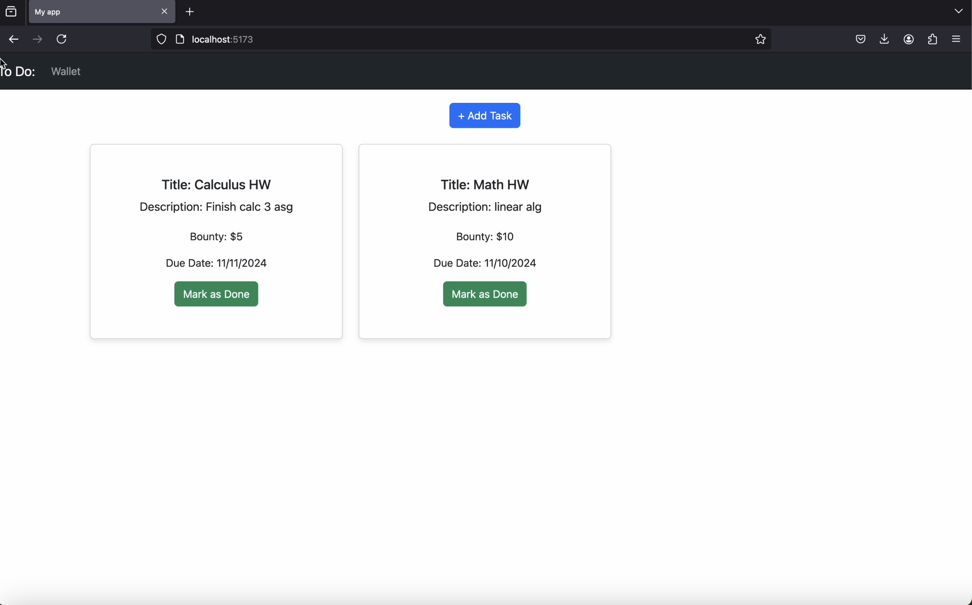Click the browser back arrow
Viewport: 972px width, 605px height.
coord(14,39)
